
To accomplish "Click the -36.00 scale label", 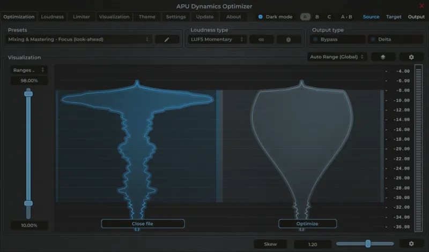I will coord(401,227).
